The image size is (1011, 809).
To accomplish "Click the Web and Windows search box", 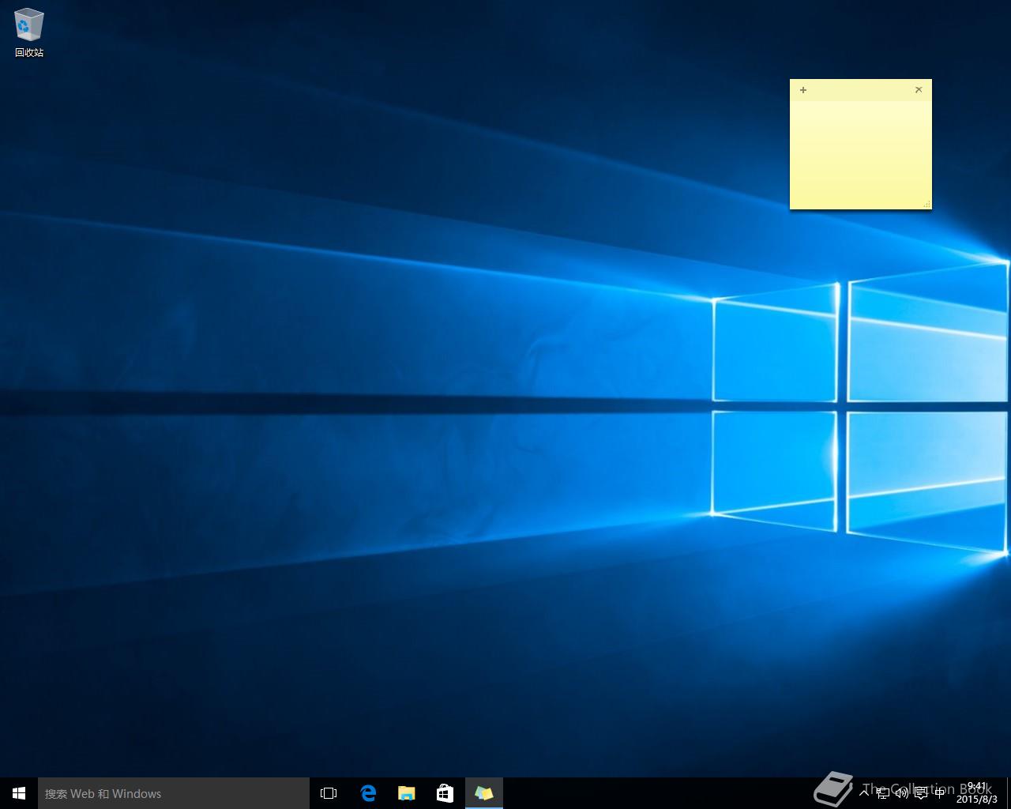I will click(174, 793).
